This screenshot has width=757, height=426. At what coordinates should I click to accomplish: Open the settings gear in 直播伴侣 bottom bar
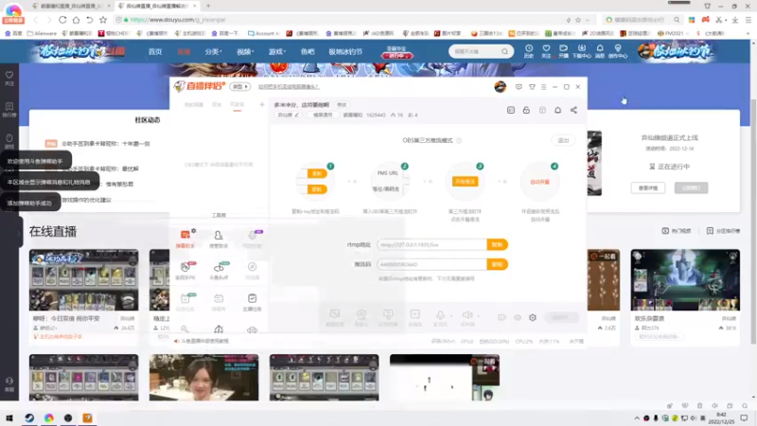click(x=533, y=317)
